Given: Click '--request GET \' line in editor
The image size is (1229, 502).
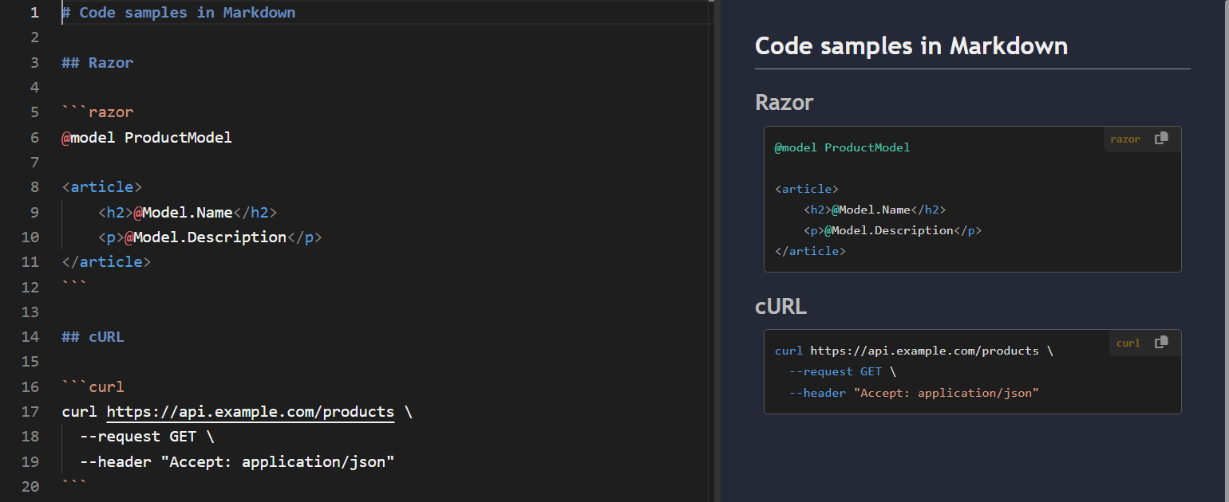Looking at the screenshot, I should (147, 437).
